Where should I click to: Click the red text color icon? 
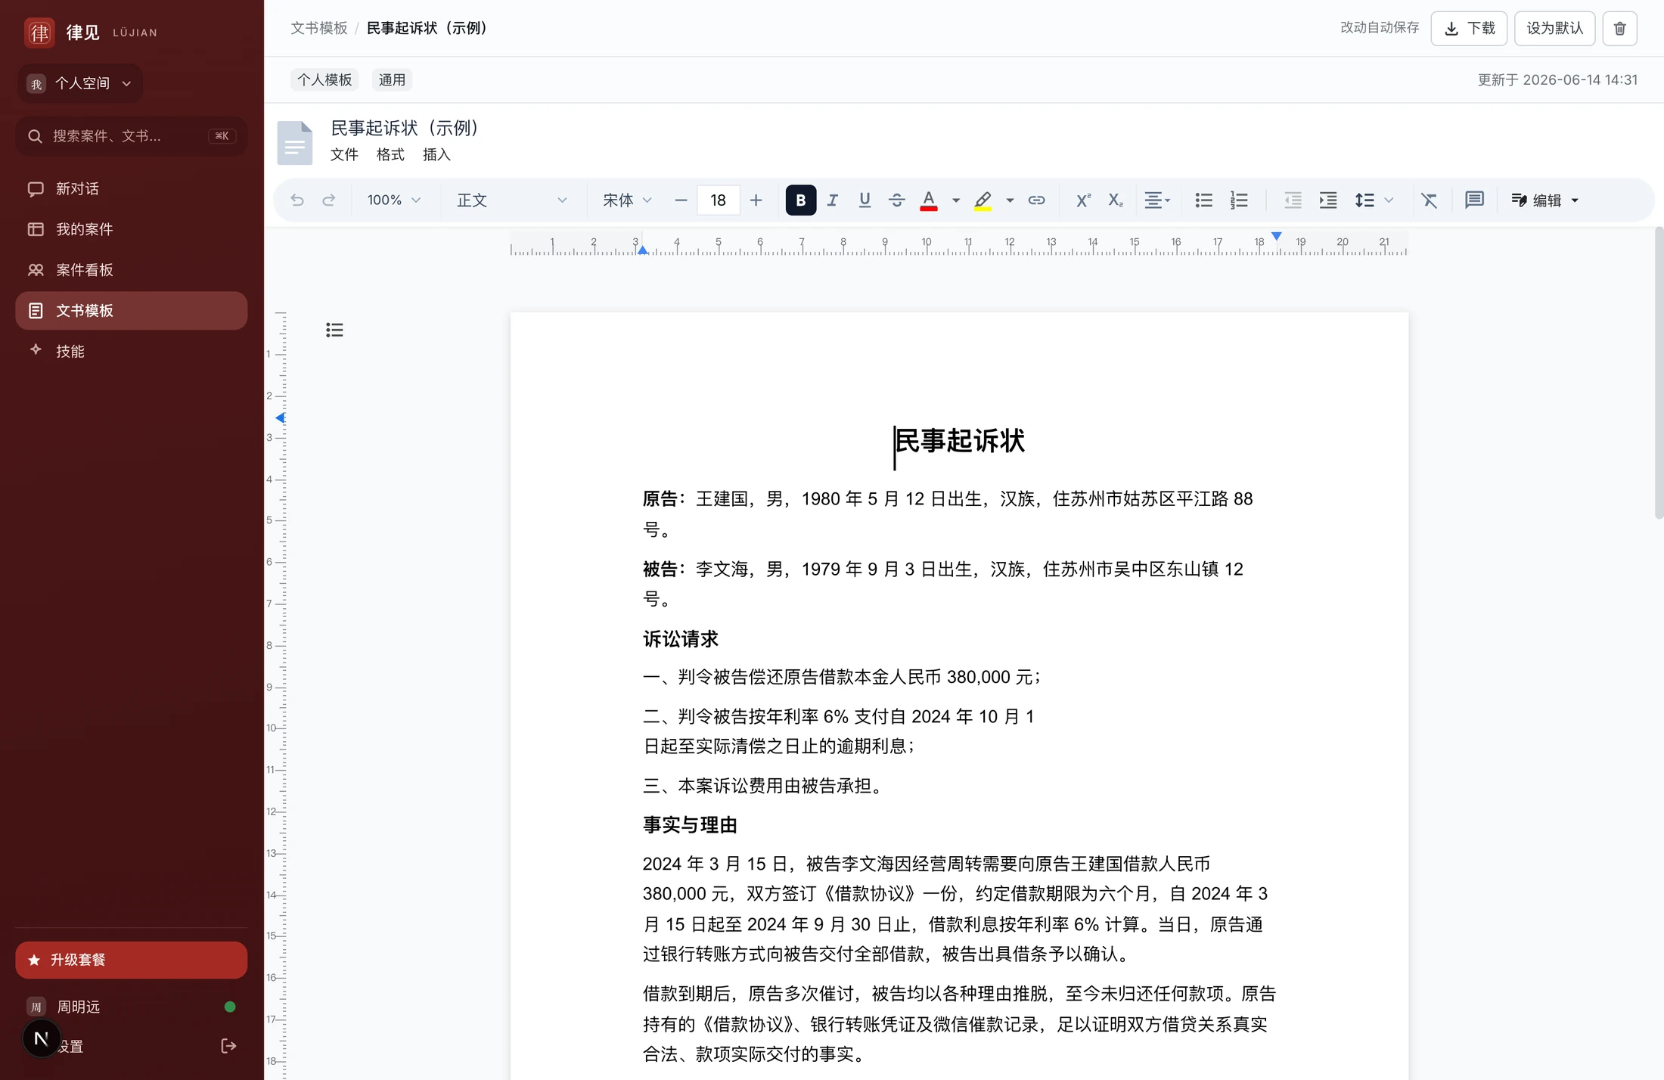pyautogui.click(x=929, y=200)
